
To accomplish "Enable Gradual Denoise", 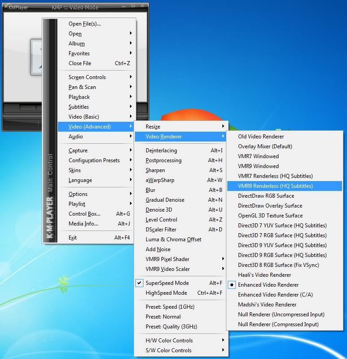I will [180, 200].
